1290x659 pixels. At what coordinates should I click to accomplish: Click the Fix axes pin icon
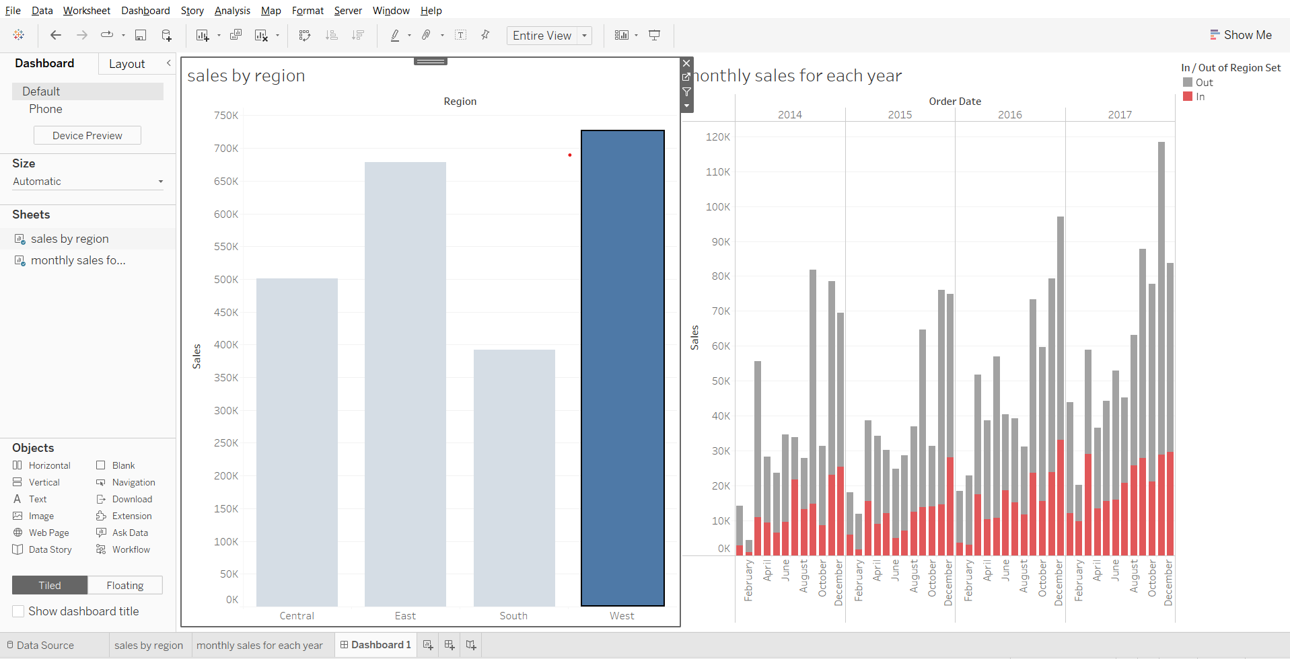(485, 35)
